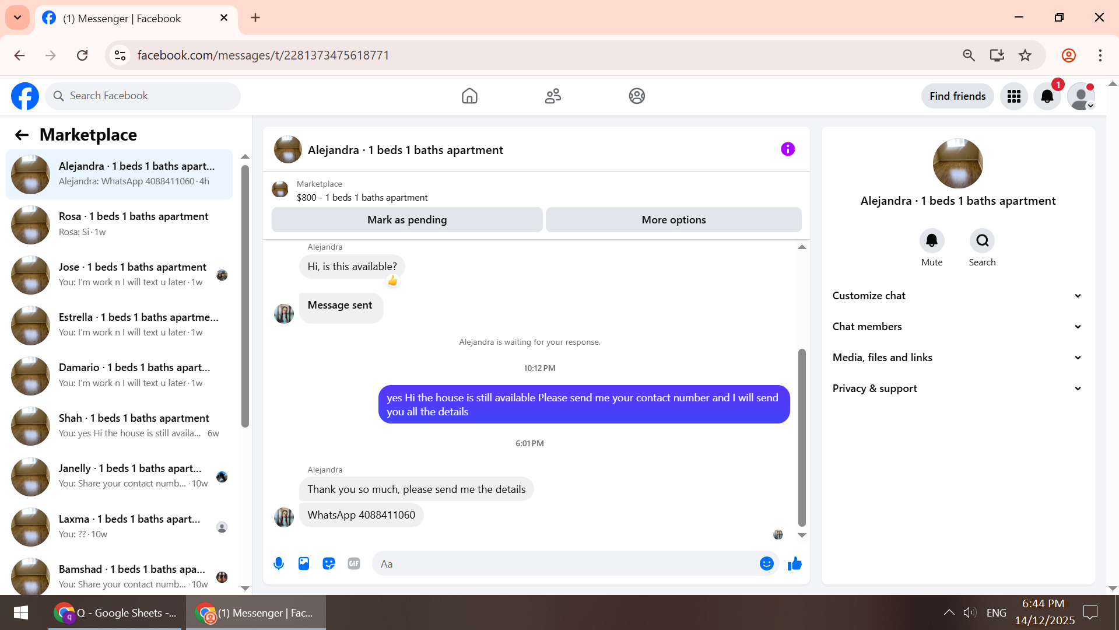This screenshot has height=630, width=1119.
Task: Navigate back in browser
Action: (19, 55)
